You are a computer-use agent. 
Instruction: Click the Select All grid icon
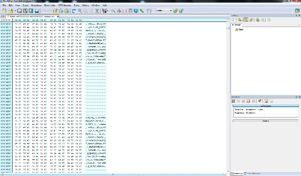(233, 101)
